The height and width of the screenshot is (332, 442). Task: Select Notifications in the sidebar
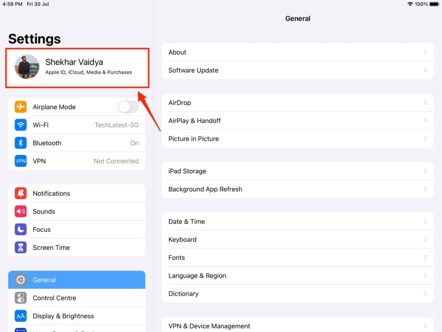point(77,193)
